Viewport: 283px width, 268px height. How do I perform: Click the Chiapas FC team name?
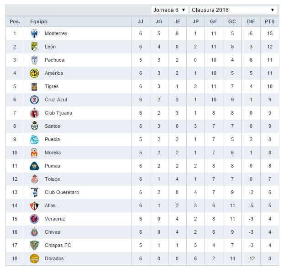(x=58, y=245)
